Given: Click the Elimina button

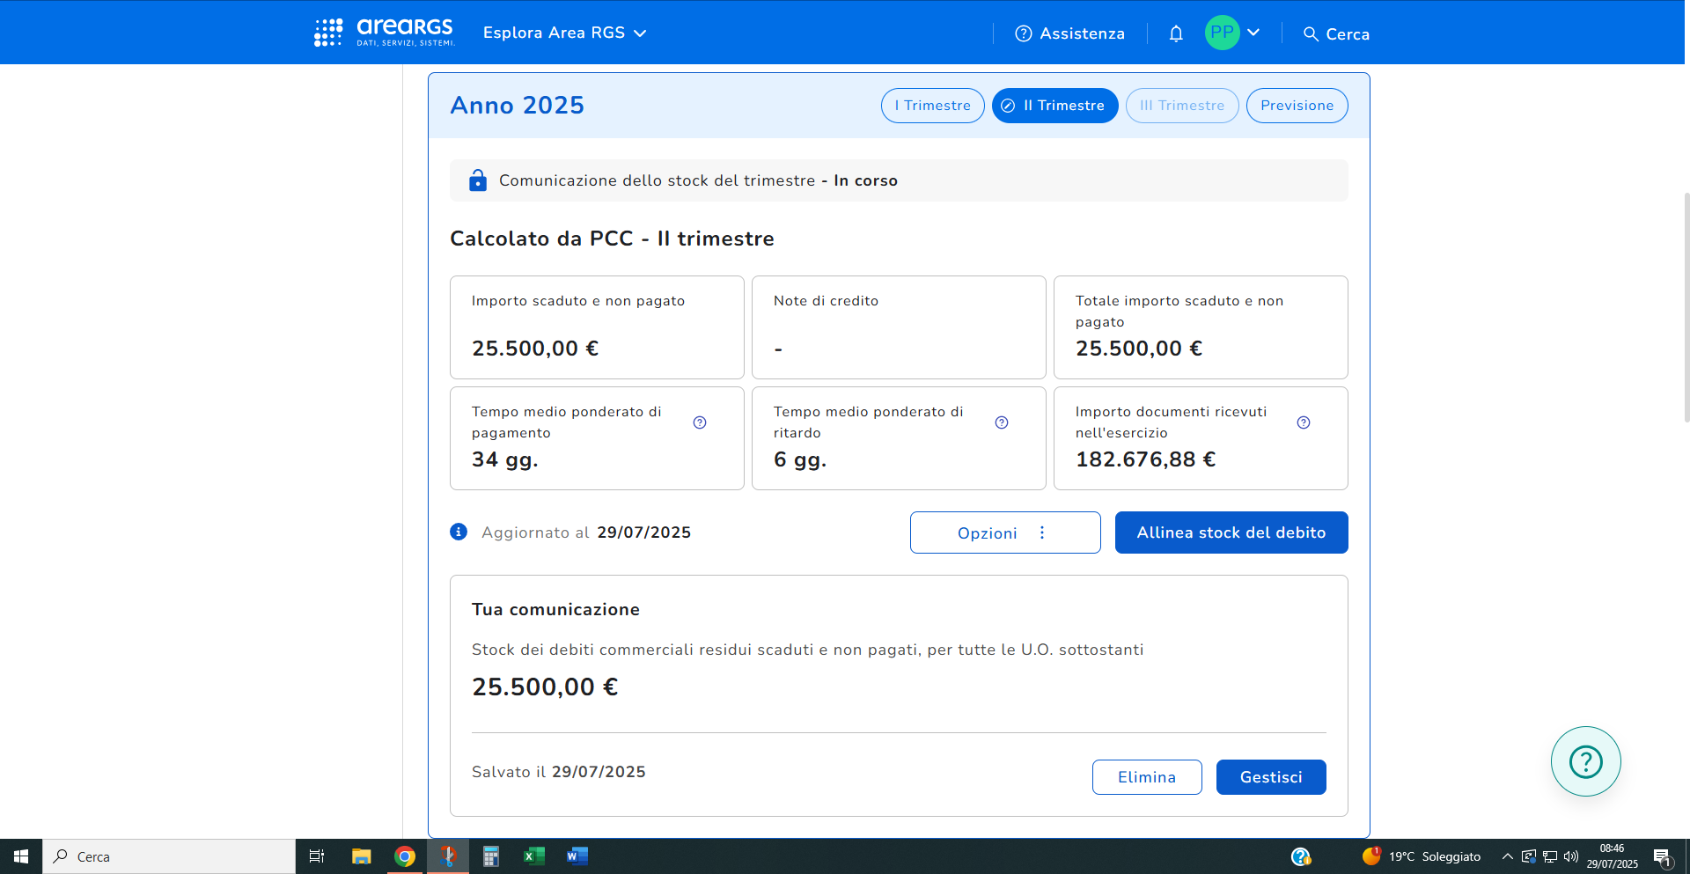Looking at the screenshot, I should (1146, 777).
